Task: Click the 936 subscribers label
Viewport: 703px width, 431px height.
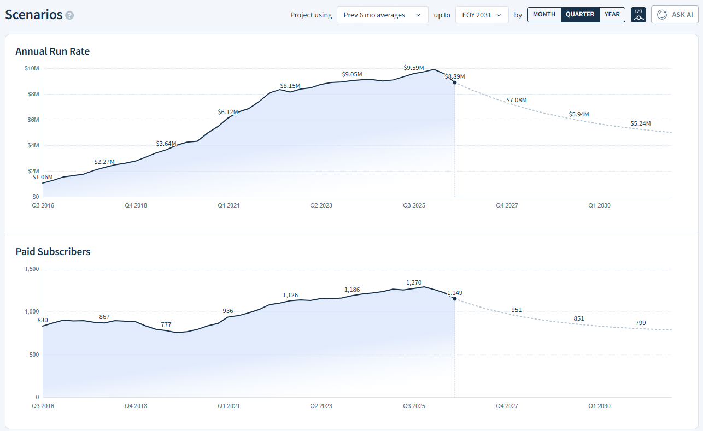Action: (228, 311)
